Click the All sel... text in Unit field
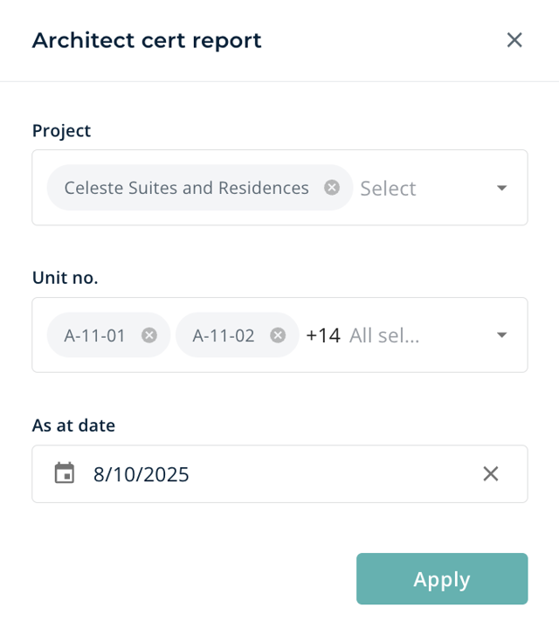 (x=384, y=335)
